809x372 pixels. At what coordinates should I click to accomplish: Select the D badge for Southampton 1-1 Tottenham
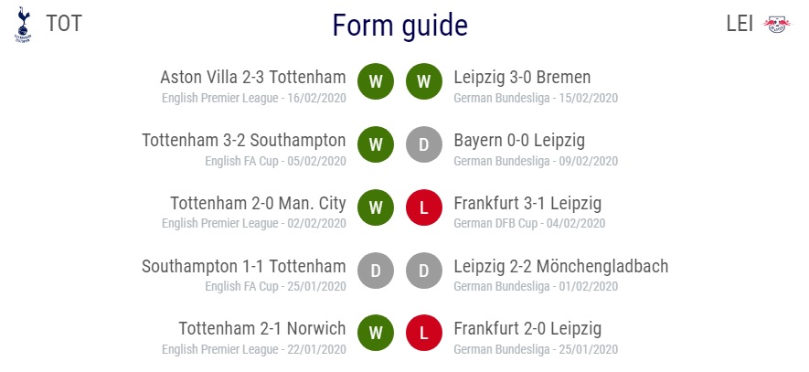[x=376, y=271]
